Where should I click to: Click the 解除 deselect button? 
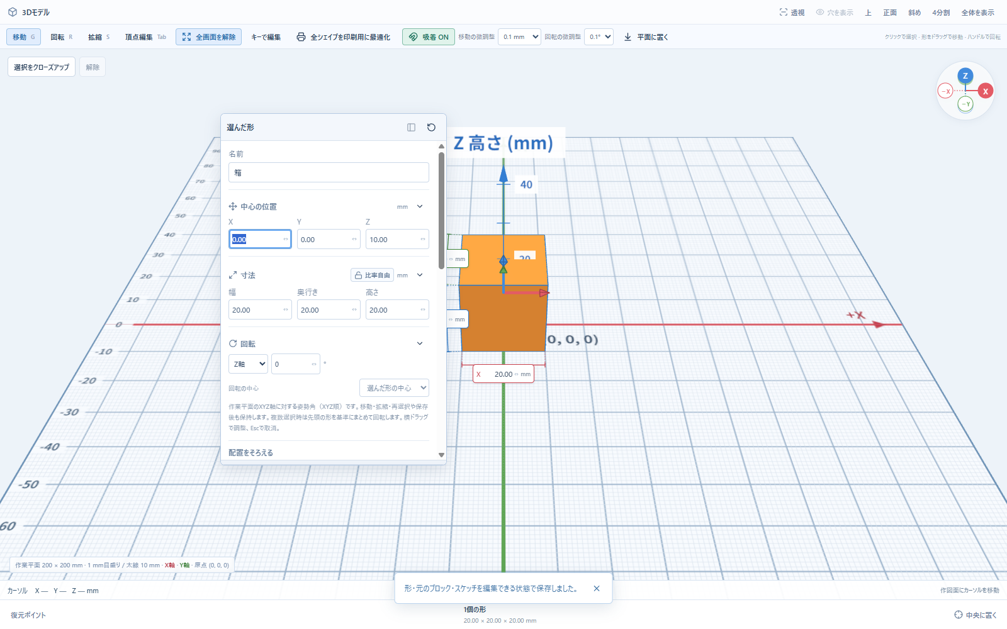[x=93, y=67]
